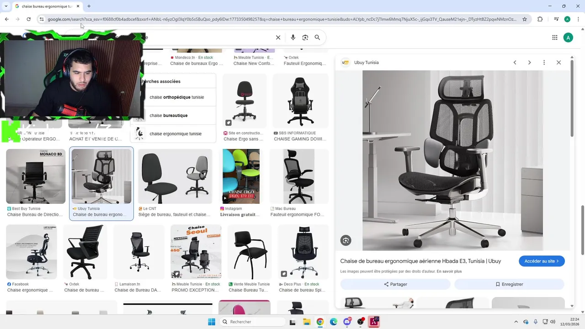
Task: Open Le CNT siège de bureau thumbnail
Action: click(175, 176)
